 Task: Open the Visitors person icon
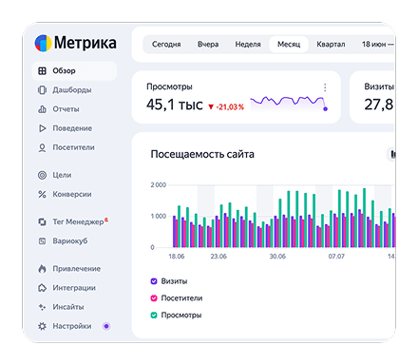click(42, 147)
